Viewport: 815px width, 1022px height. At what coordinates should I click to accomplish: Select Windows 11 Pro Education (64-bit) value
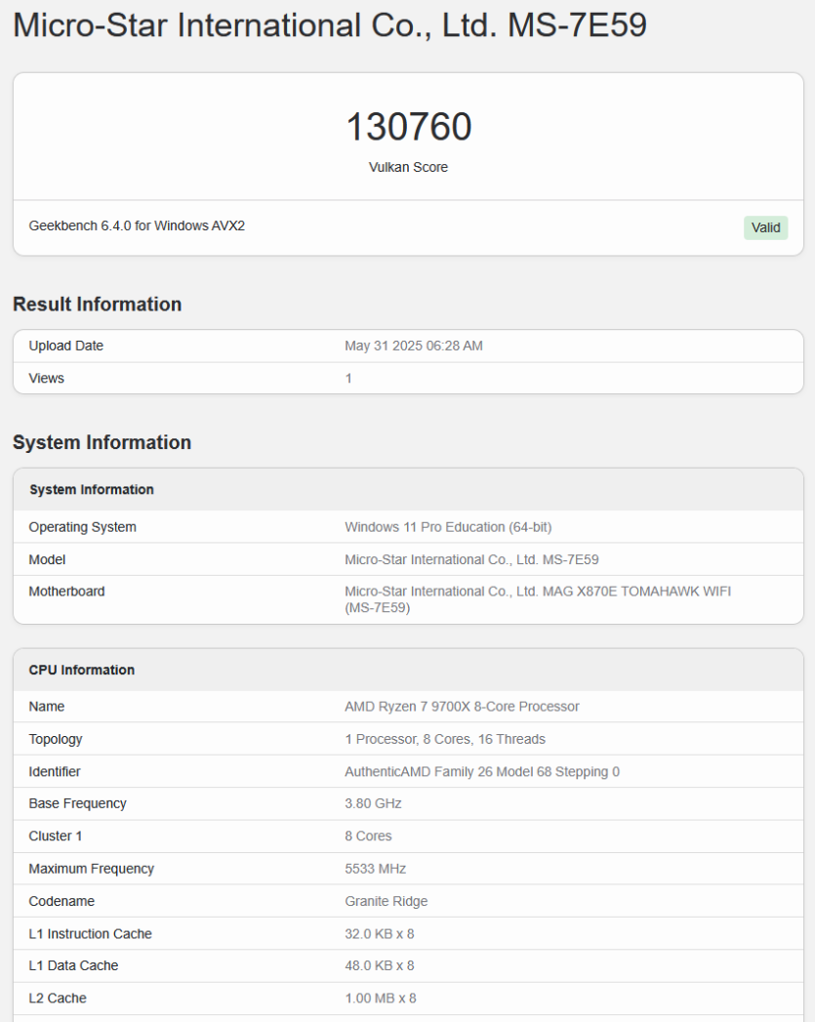click(448, 527)
